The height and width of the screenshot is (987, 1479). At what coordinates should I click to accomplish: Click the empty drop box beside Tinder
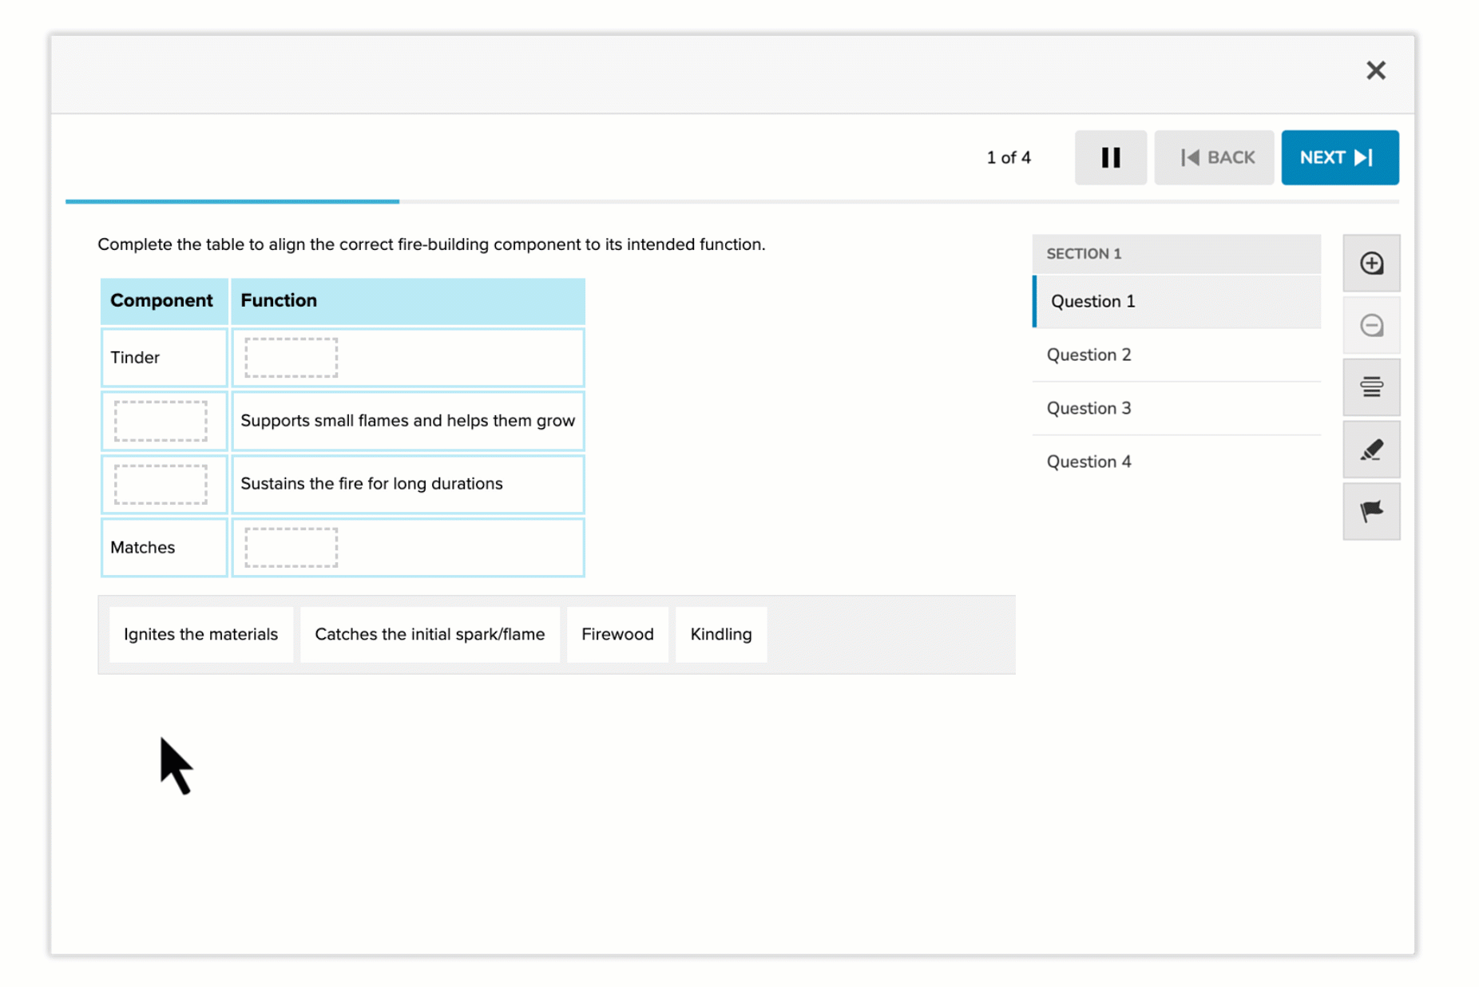coord(291,357)
